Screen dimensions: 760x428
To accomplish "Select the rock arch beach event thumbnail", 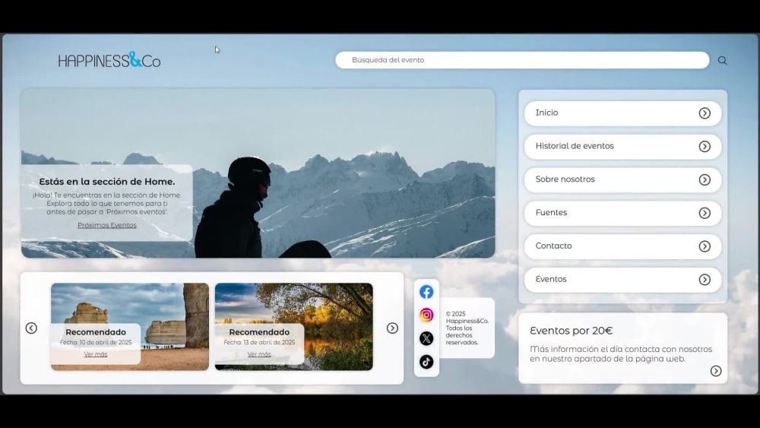I will (x=130, y=327).
